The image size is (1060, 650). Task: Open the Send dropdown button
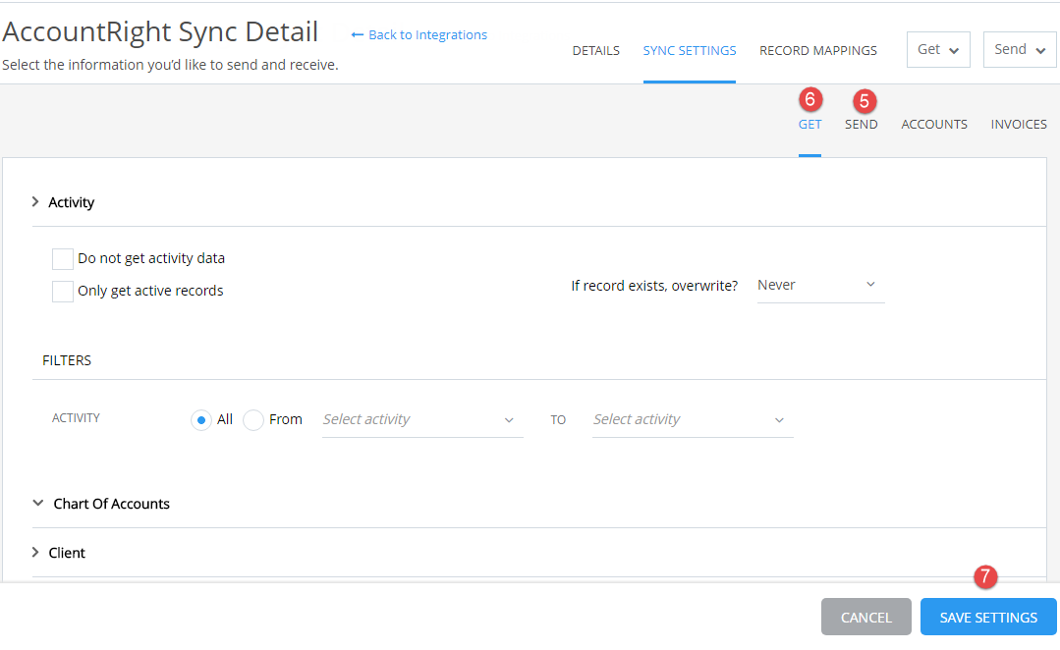coord(1020,49)
